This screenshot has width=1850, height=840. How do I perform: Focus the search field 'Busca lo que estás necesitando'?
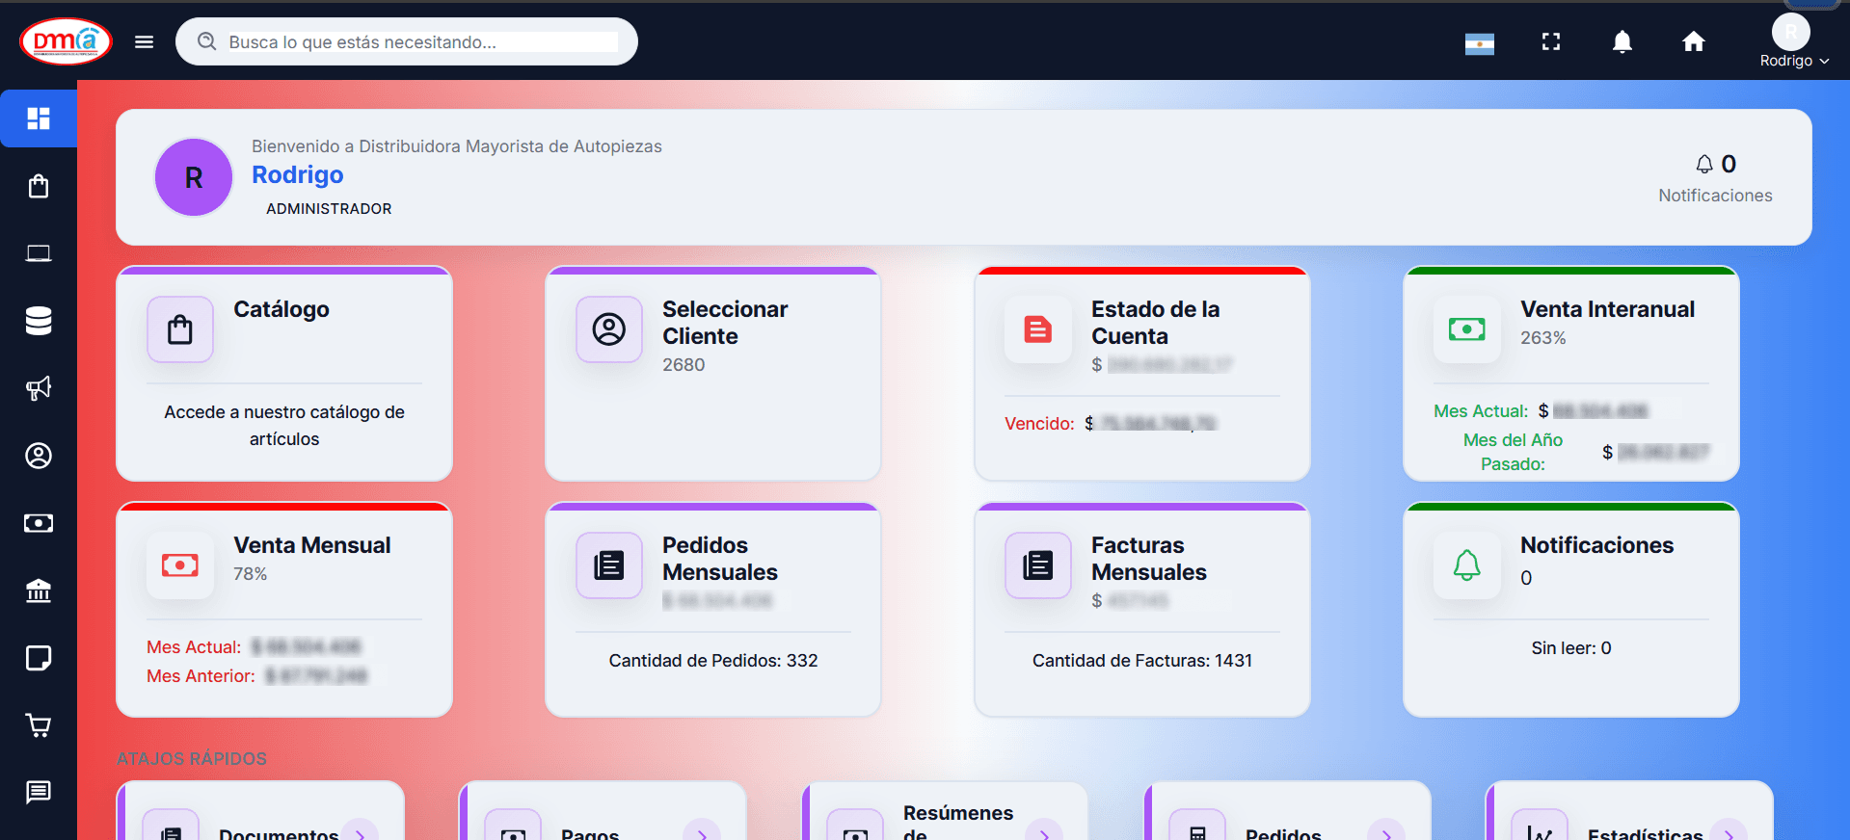407,41
